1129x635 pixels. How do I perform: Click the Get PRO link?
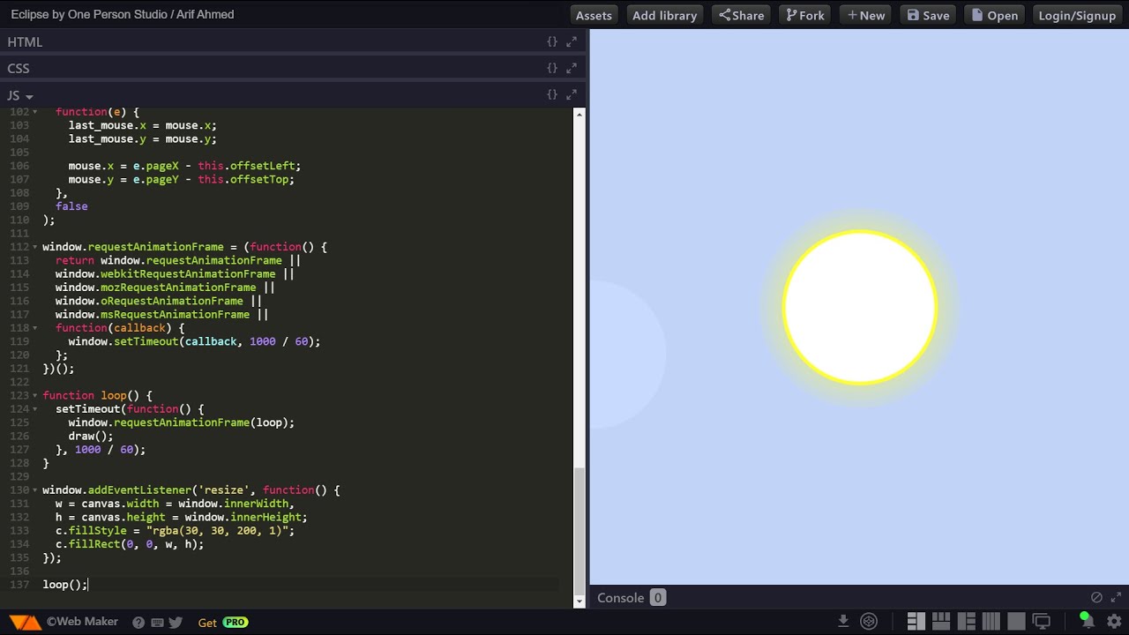click(223, 623)
